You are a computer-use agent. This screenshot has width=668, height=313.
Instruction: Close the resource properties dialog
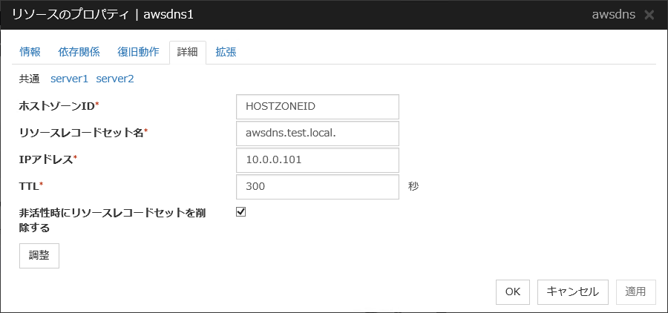649,15
